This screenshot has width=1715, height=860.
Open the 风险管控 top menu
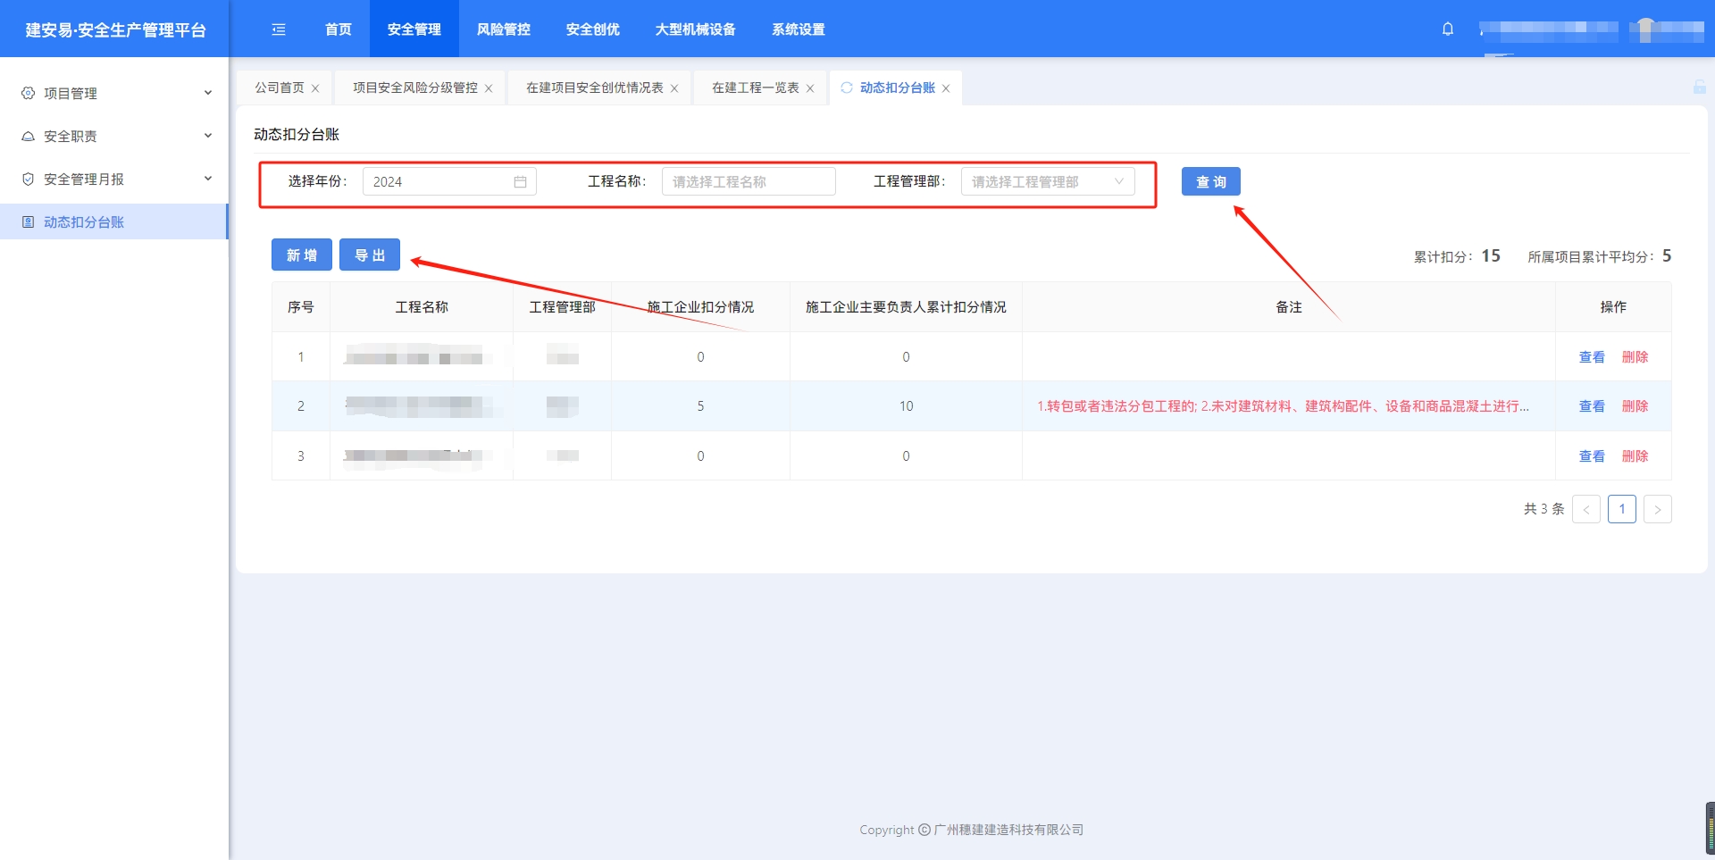[503, 29]
